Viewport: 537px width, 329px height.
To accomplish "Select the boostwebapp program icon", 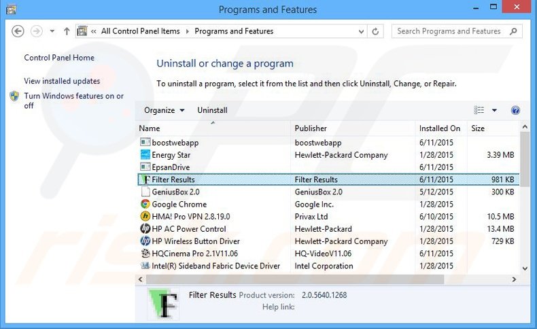I will [x=145, y=142].
